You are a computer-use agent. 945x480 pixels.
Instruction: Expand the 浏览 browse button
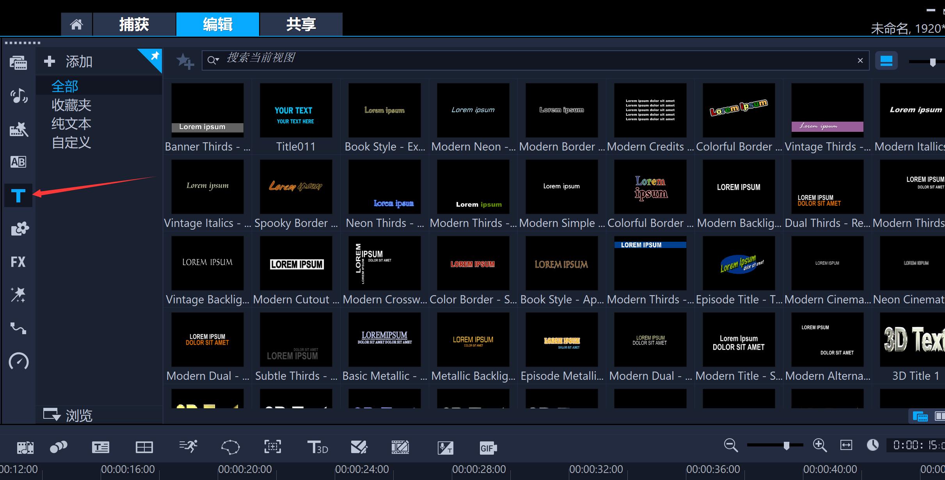pos(67,415)
